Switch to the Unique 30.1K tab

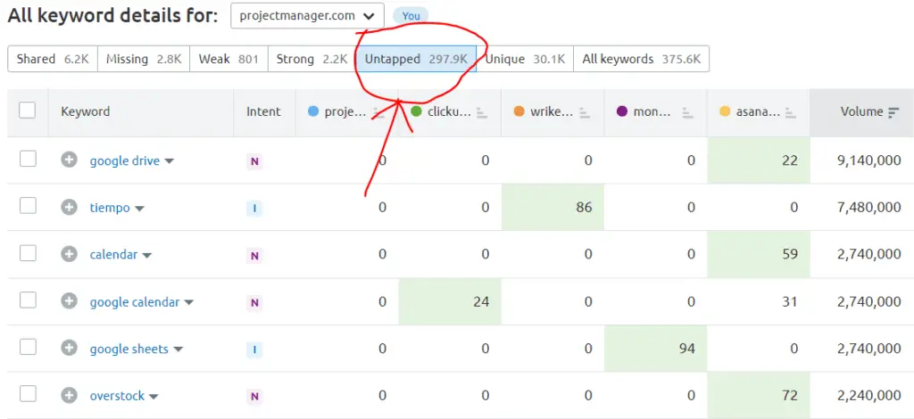point(525,59)
